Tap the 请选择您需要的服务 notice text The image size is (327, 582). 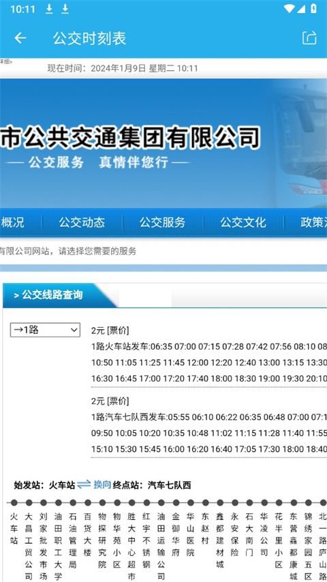pos(96,251)
